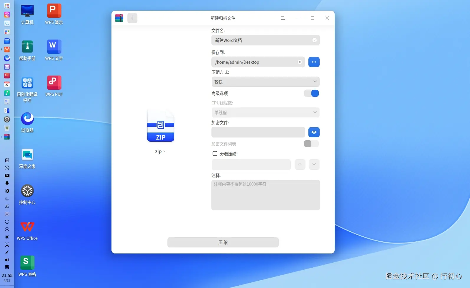Clear the 保存到 path with the x

(x=300, y=62)
